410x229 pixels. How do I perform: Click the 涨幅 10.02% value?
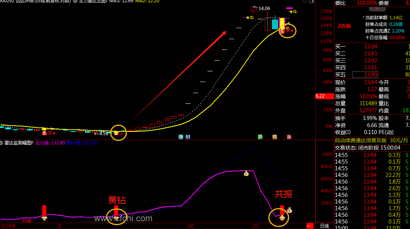pyautogui.click(x=369, y=96)
